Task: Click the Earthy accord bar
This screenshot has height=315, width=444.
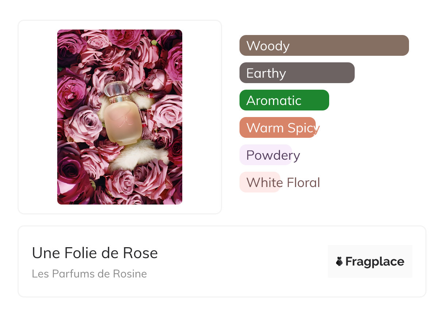Action: coord(297,73)
